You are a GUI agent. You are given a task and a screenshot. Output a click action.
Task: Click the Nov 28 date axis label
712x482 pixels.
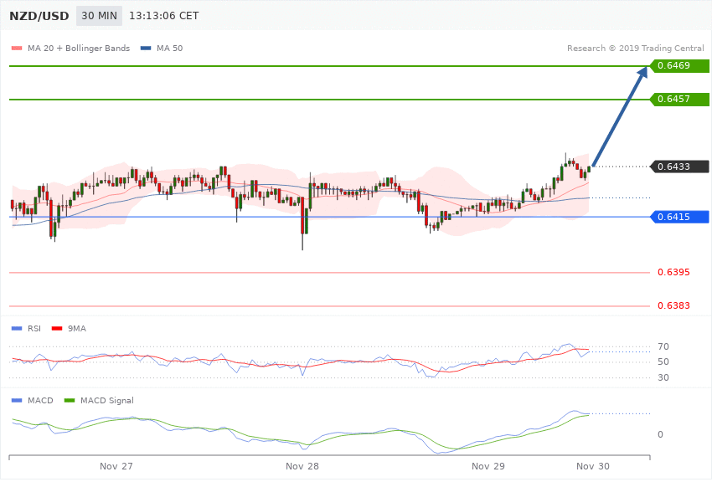(302, 466)
